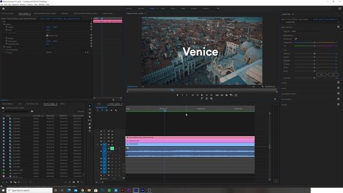The image size is (343, 193).
Task: Toggle the Curves section checkbox
Action: click(338, 88)
